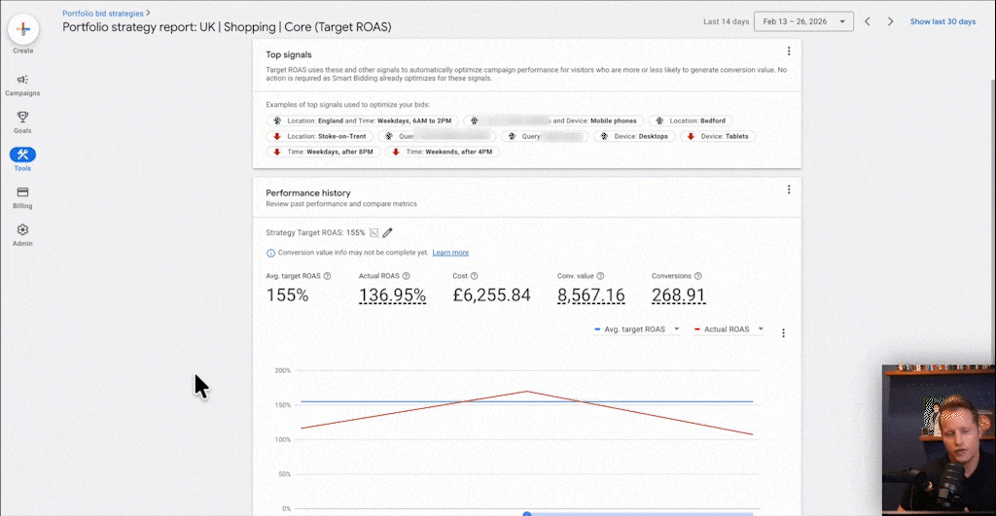Open the Feb 13 – 26, 2026 date range dropdown
This screenshot has width=996, height=516.
[803, 21]
